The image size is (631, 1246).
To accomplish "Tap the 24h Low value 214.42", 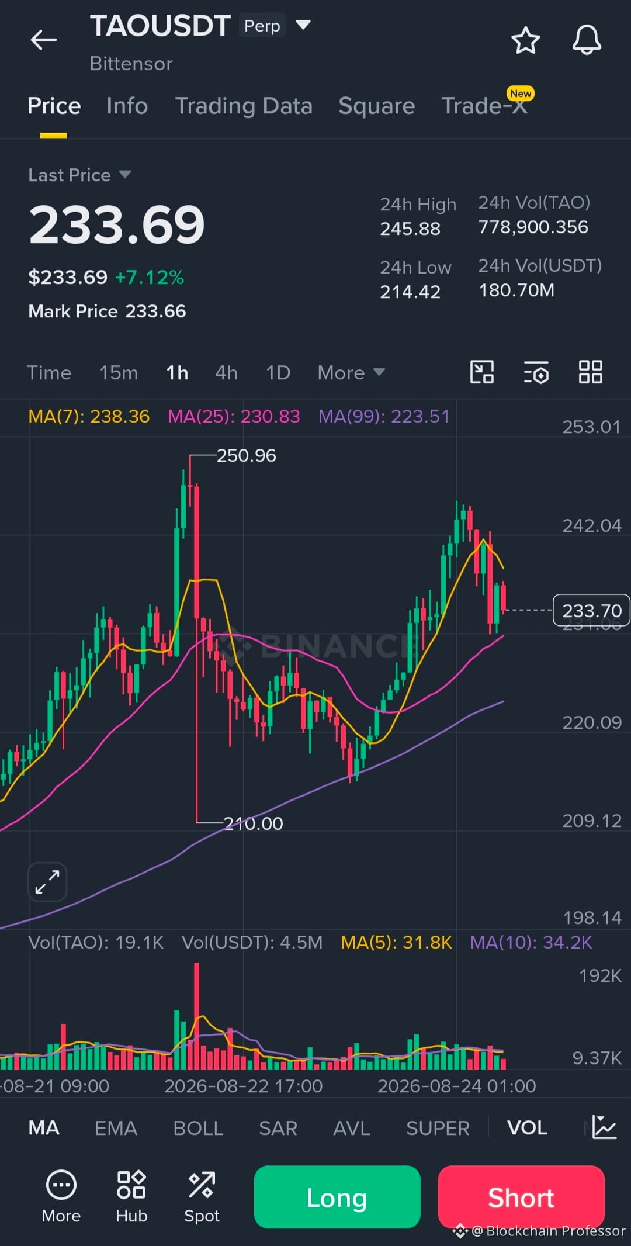I will (410, 292).
